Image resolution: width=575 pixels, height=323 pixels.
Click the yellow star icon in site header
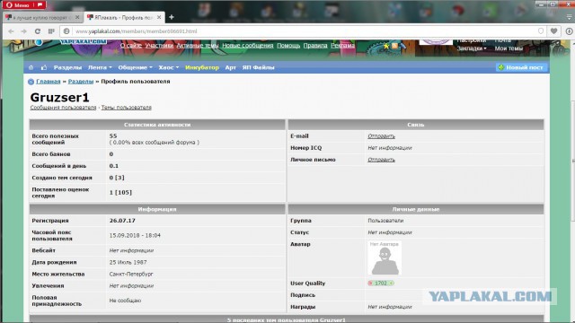(x=386, y=46)
